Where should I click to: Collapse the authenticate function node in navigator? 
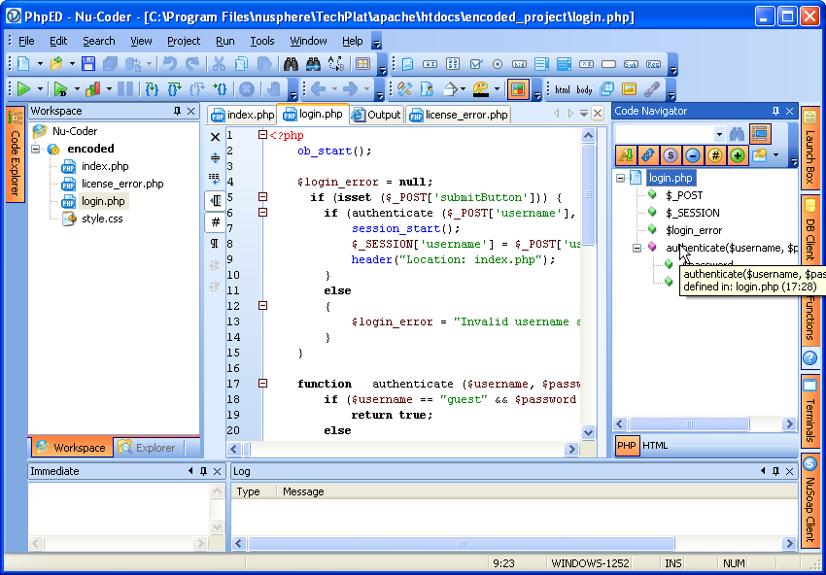tap(637, 248)
